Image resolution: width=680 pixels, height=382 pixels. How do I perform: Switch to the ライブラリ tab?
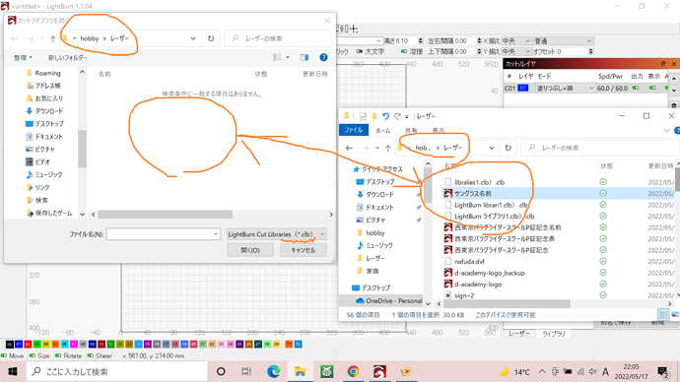click(x=554, y=334)
